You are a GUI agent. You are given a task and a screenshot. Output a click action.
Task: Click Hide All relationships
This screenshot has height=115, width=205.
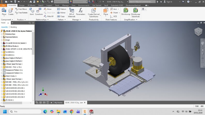[49, 16]
